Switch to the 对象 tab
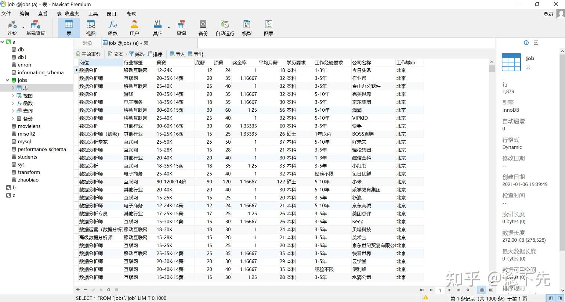Viewport: 565px width, 302px height. pos(87,43)
